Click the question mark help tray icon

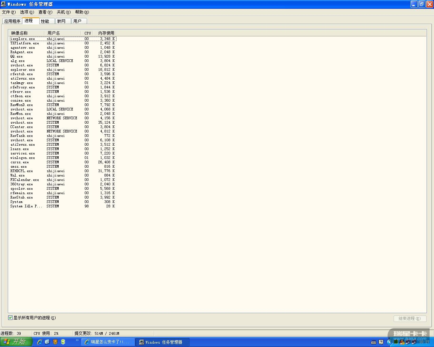tap(381, 342)
